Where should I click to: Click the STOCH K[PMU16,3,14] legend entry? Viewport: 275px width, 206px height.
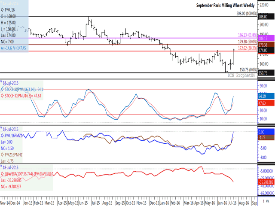tap(24, 90)
